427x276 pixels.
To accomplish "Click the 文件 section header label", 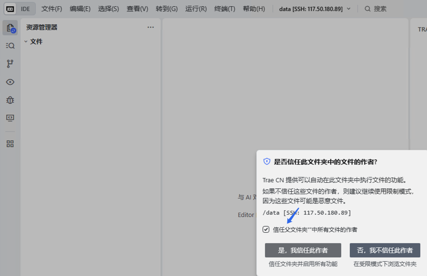I will tap(36, 41).
